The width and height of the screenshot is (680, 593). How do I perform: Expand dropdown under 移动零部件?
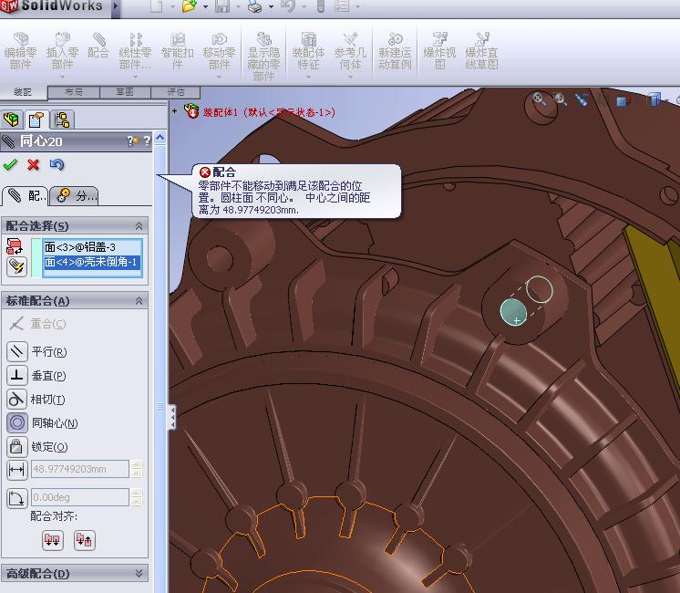(220, 77)
